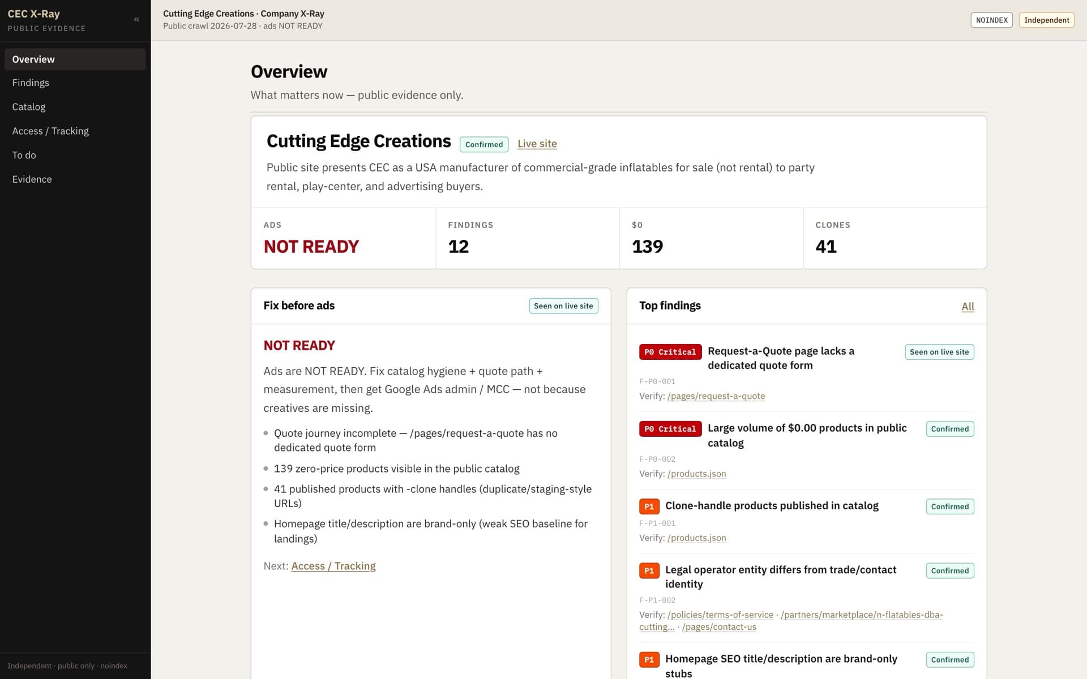Click the ADS NOT READY stat tile

click(344, 238)
